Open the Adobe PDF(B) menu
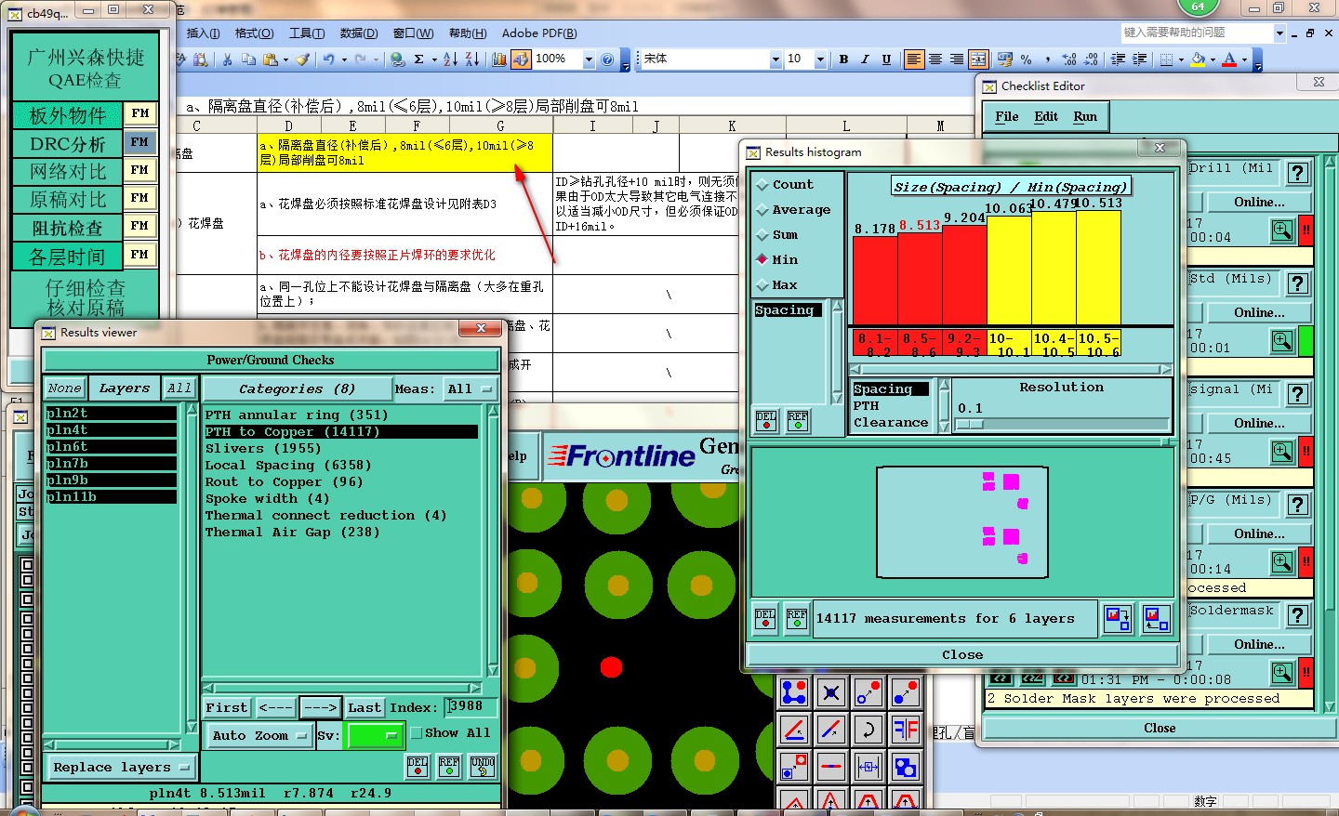1339x816 pixels. (539, 33)
